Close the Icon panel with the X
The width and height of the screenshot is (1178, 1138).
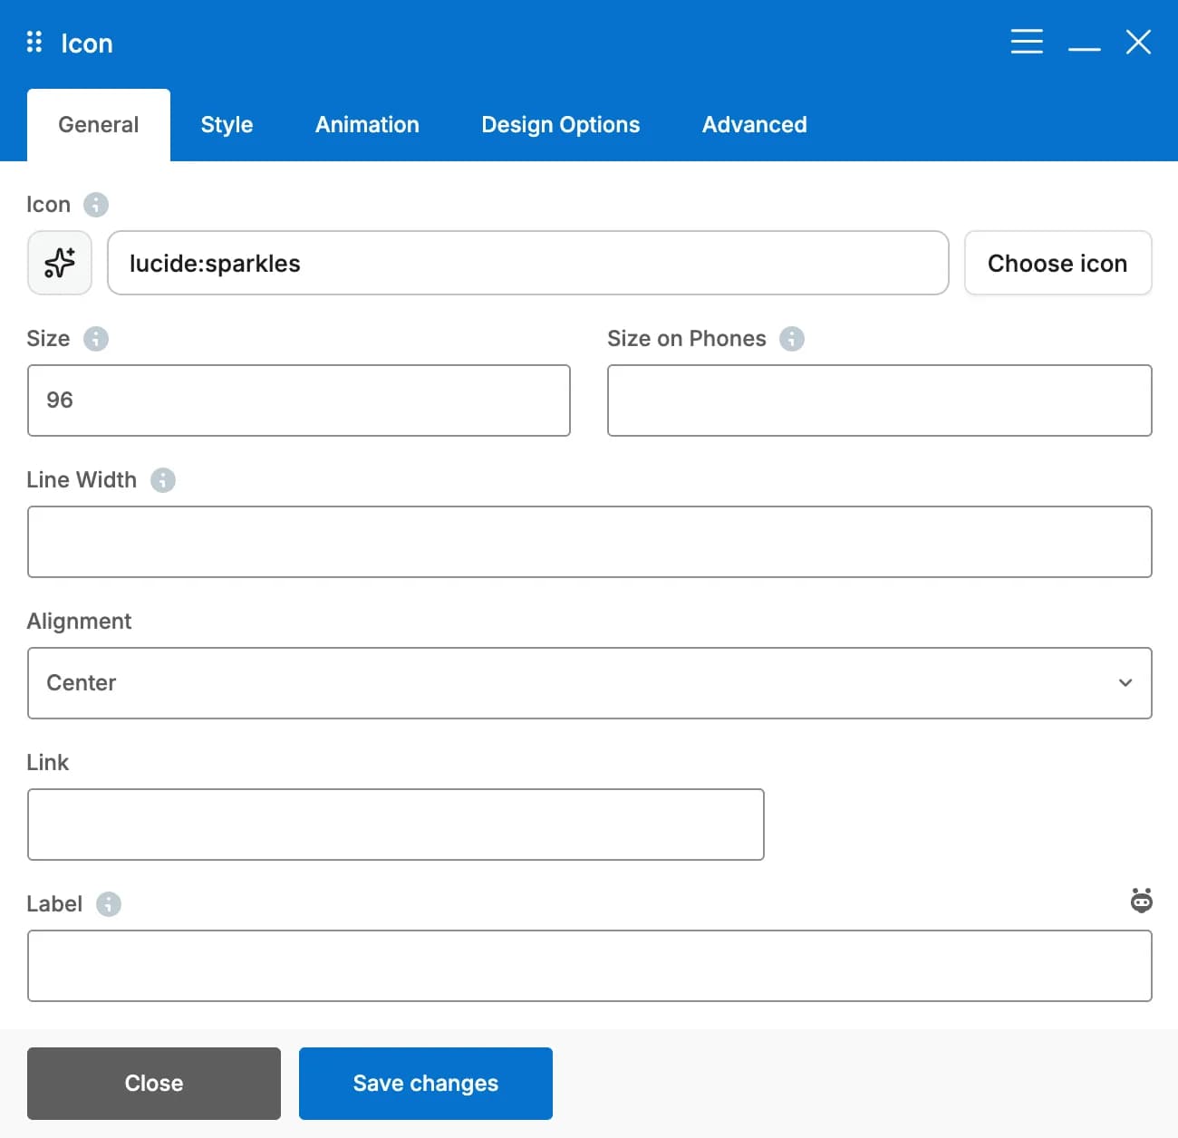click(x=1138, y=42)
